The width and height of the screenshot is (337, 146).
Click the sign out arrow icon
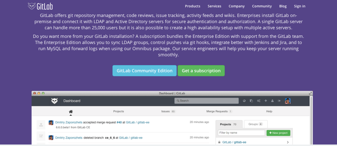point(279,101)
